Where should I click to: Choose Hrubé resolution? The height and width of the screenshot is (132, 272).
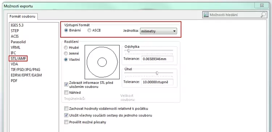pos(66,48)
